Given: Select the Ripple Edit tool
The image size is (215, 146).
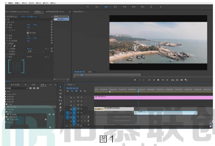Looking at the screenshot, I should point(60,94).
